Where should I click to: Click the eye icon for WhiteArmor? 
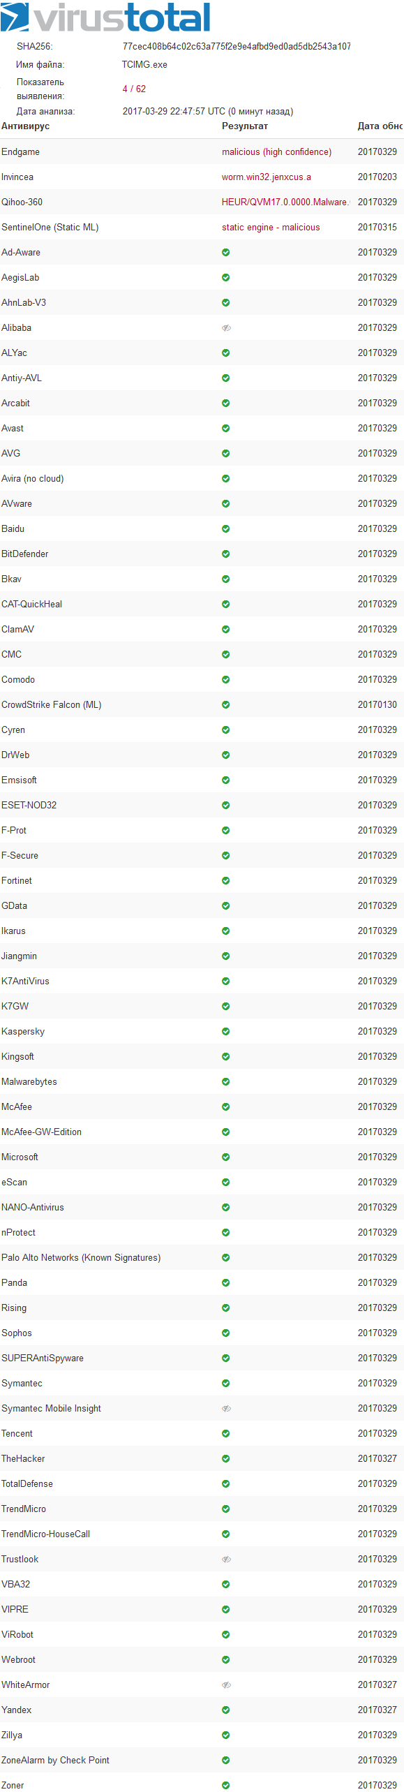(226, 1685)
